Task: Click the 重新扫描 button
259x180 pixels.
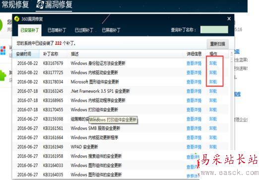Action: tap(218, 44)
